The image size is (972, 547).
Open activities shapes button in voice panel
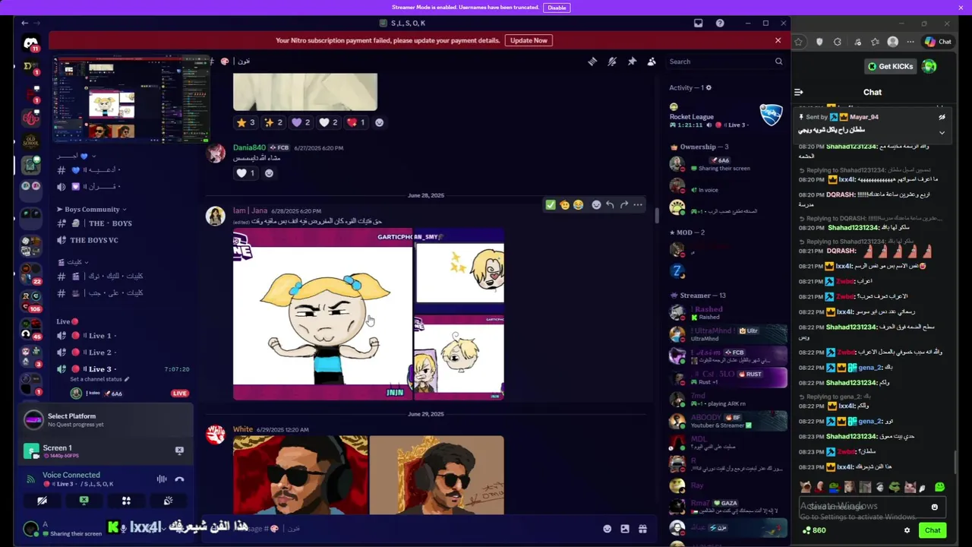click(x=126, y=501)
